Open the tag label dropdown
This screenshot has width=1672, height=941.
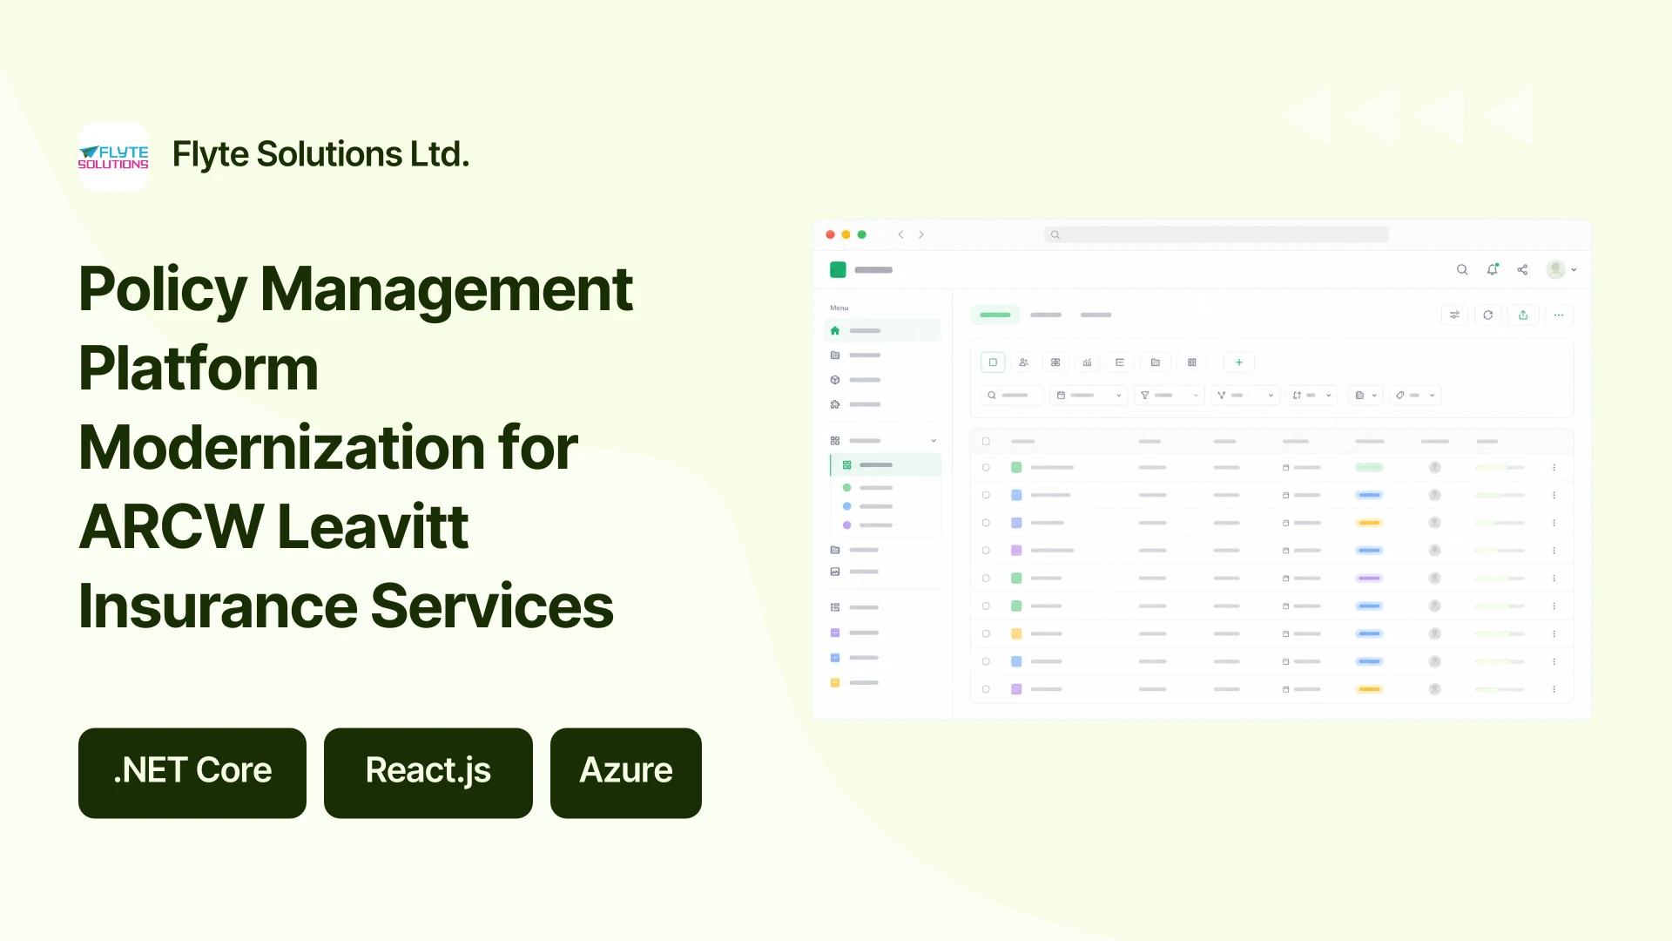point(1415,396)
